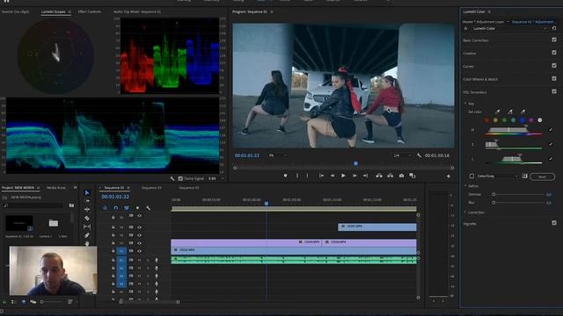
Task: Select the Slip tool
Action: pyautogui.click(x=87, y=226)
